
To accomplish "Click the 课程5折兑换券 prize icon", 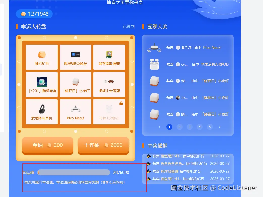I will click(75, 57).
